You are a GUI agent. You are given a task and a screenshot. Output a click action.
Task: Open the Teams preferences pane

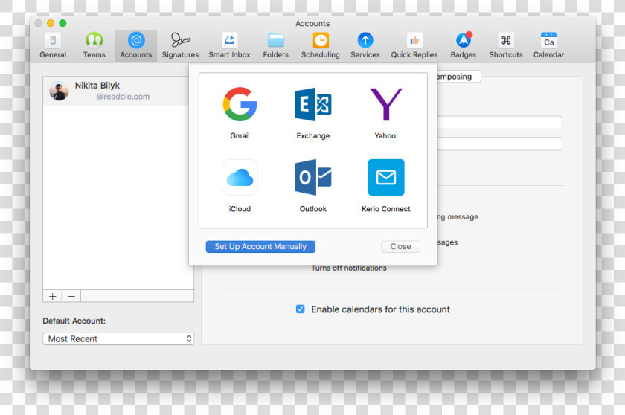[x=94, y=46]
